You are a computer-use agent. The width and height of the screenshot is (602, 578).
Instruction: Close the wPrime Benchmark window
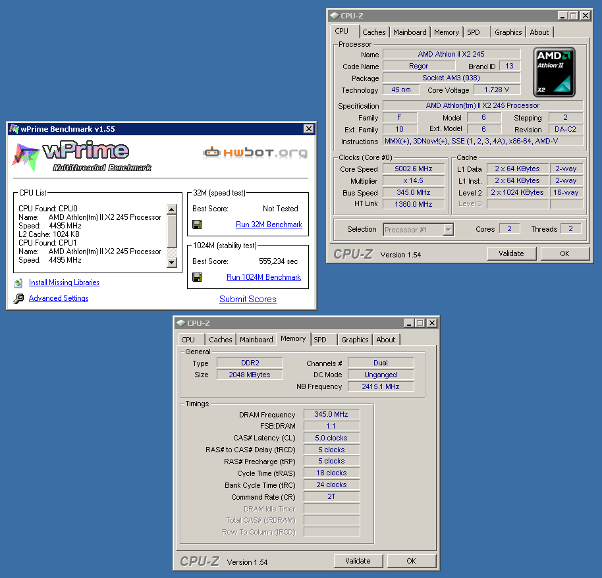pyautogui.click(x=309, y=129)
